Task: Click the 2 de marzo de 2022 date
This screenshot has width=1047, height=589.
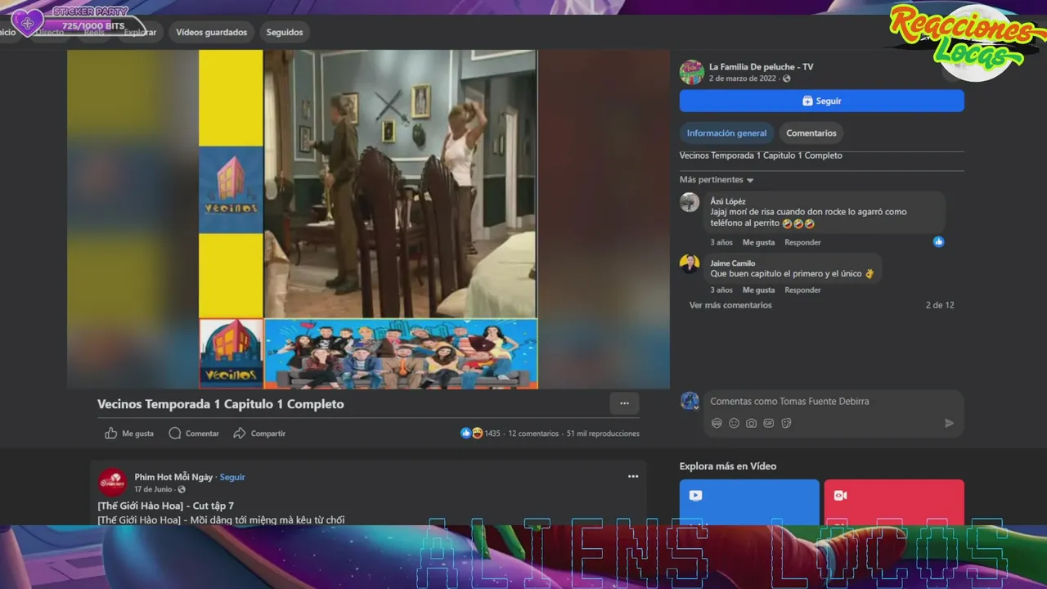Action: (x=743, y=79)
